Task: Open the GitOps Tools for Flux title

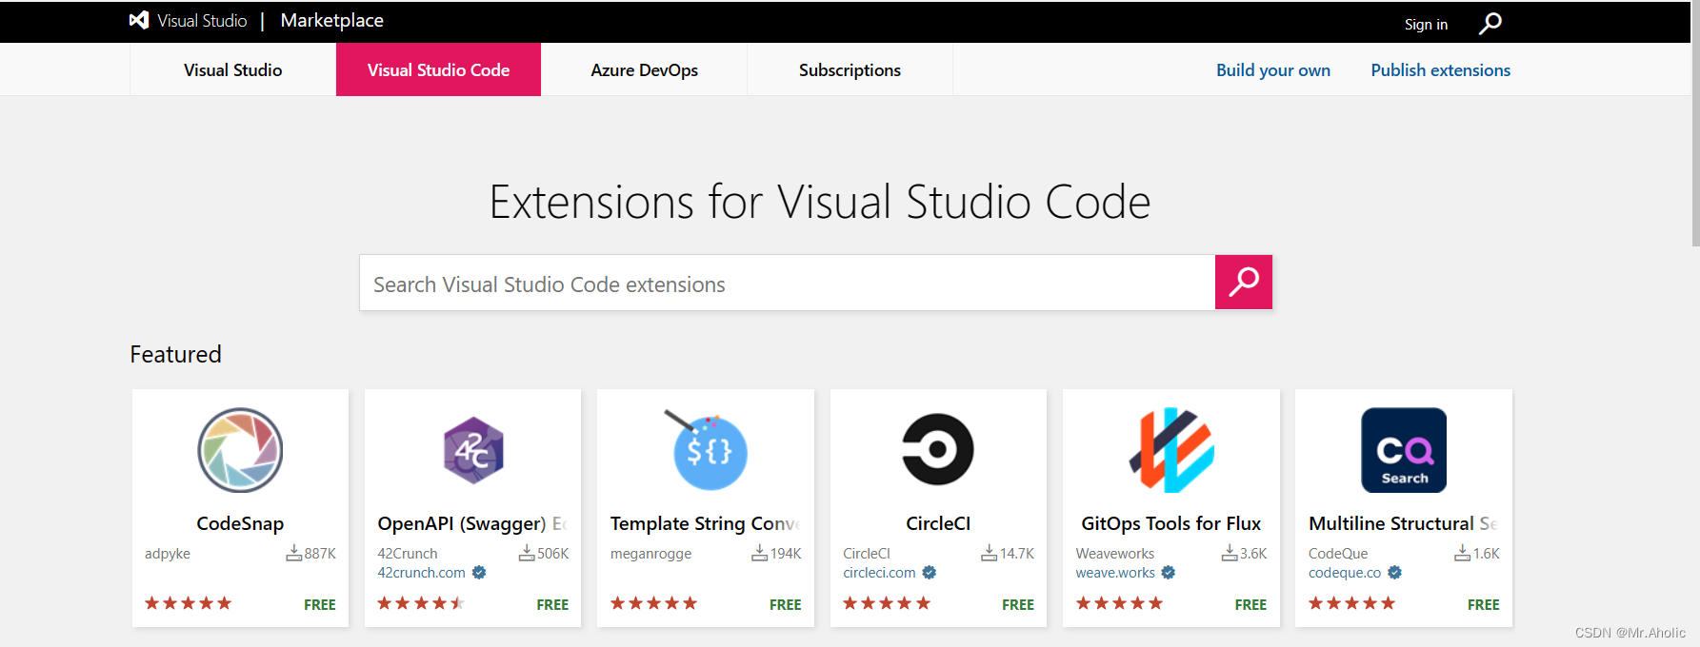Action: click(x=1170, y=523)
